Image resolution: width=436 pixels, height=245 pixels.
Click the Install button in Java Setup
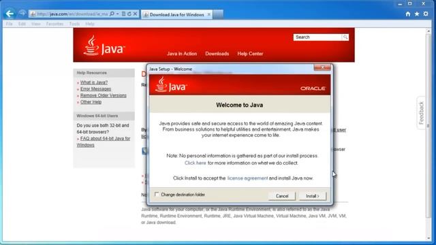click(313, 196)
